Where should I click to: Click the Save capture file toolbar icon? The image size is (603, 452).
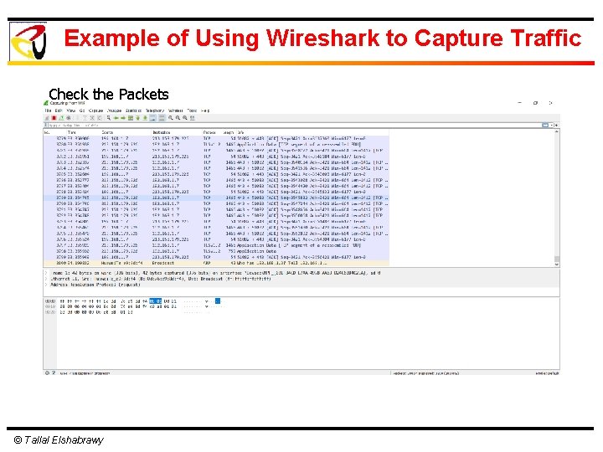[85, 118]
